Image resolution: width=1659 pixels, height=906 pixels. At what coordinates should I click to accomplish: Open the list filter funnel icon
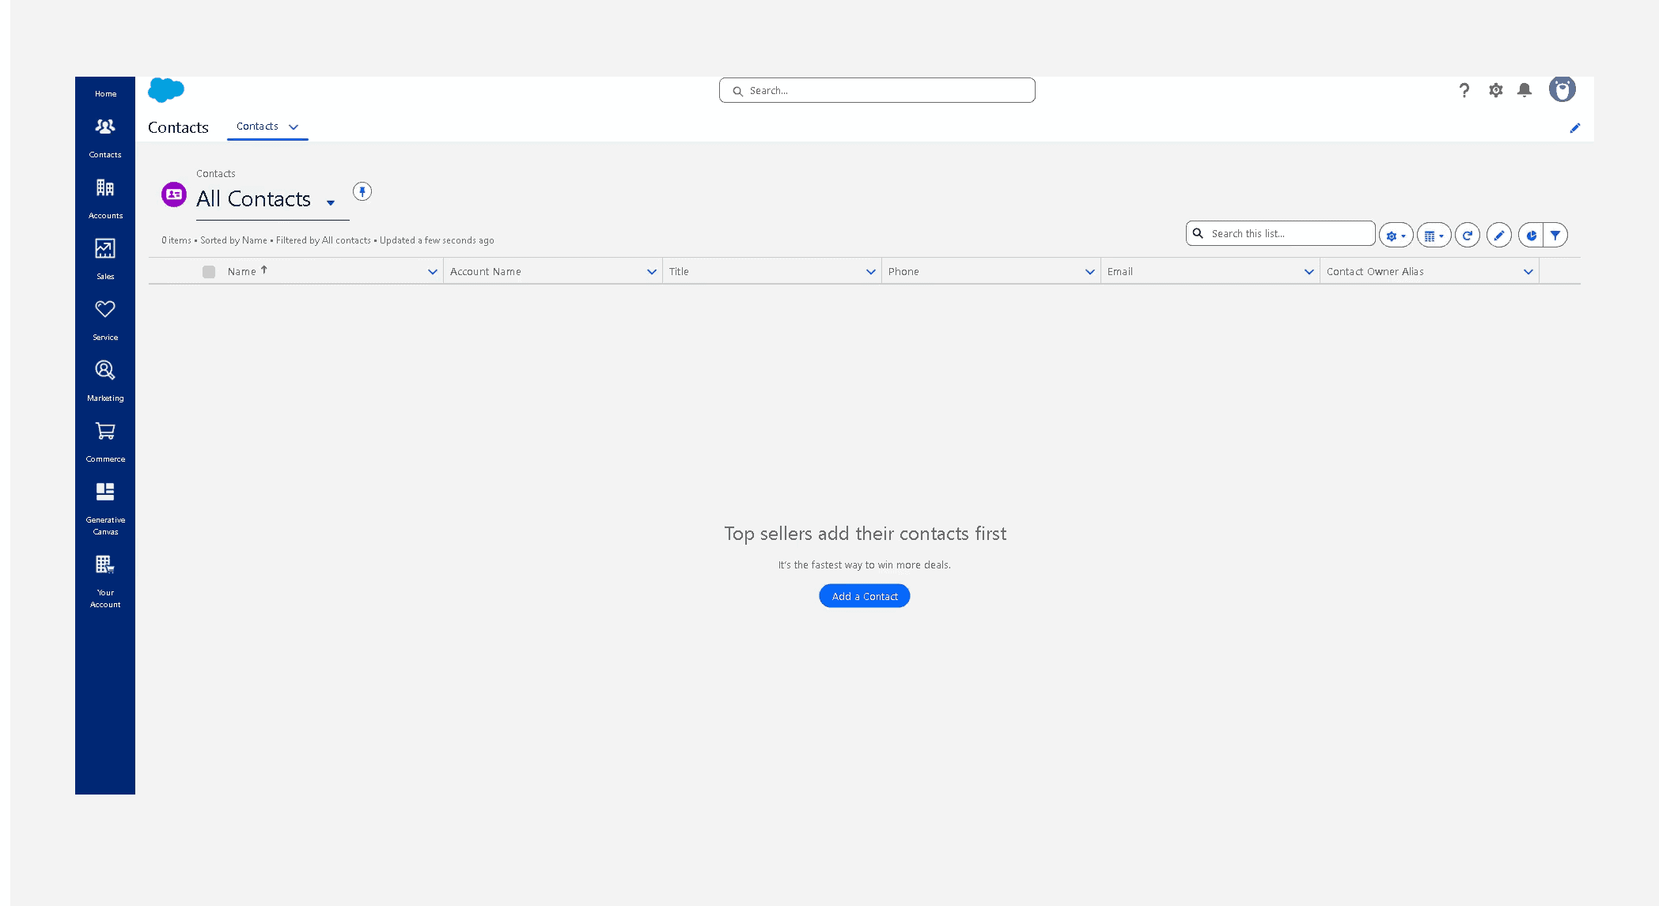(x=1555, y=235)
